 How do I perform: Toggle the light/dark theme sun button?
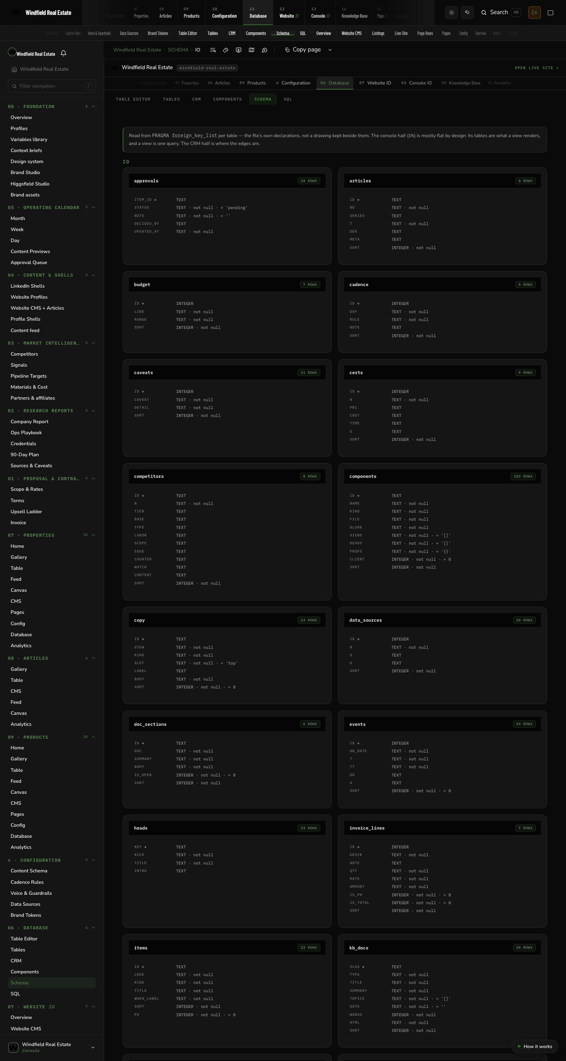[x=452, y=13]
